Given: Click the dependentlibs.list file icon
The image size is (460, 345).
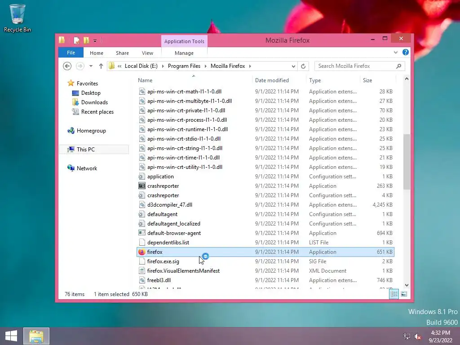Looking at the screenshot, I should tap(142, 242).
